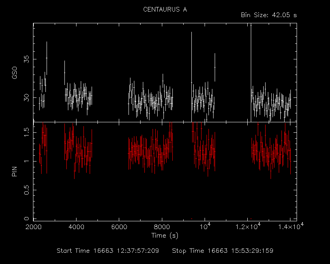Click the highest white GSO point near time 2600
Screen dimensions: 330x264
(x=47, y=58)
